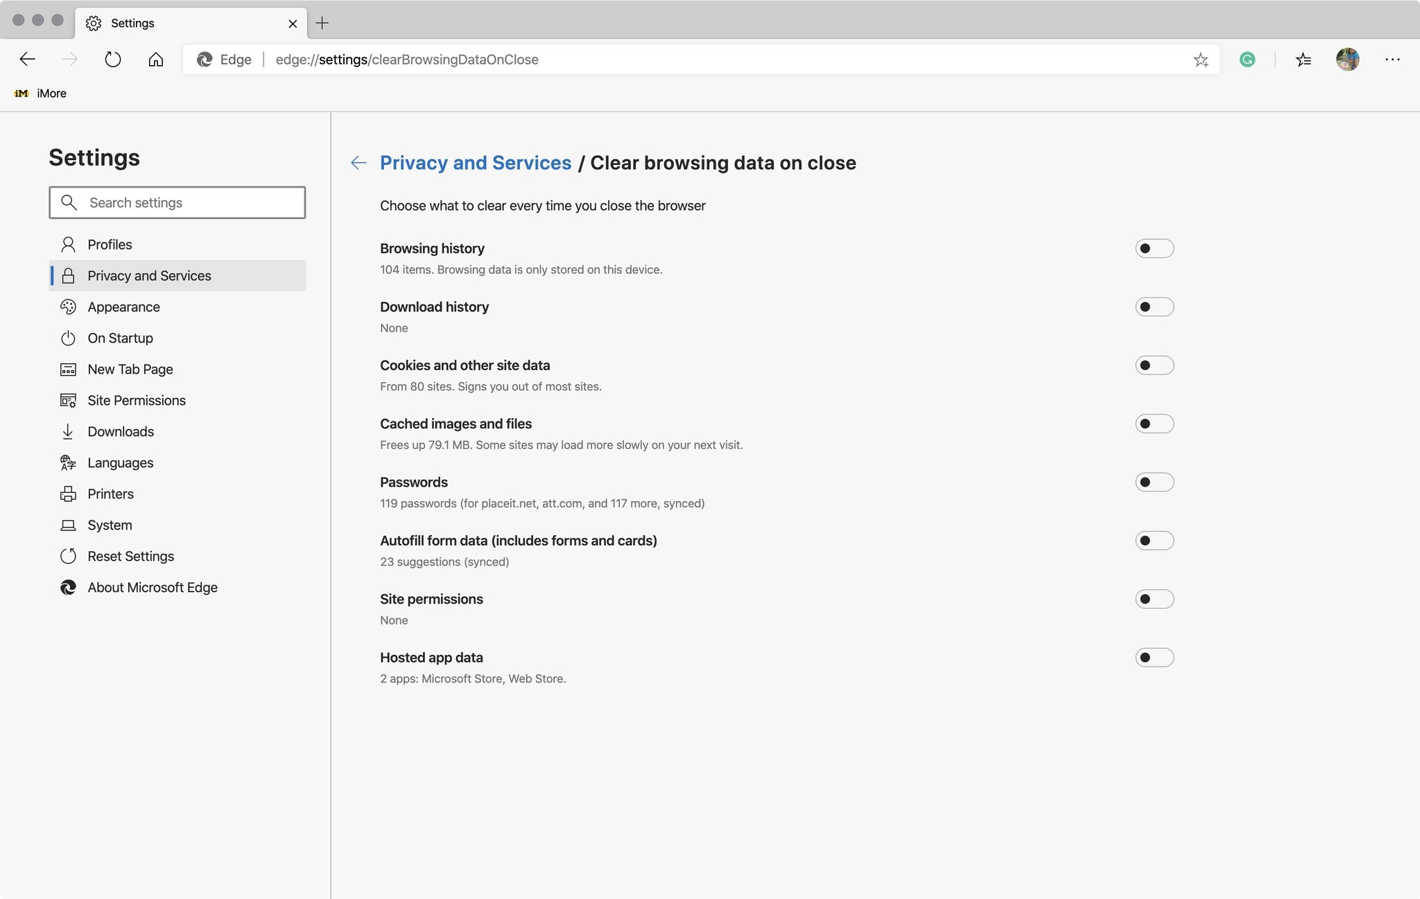Go to About Microsoft Edge
Screen dimensions: 1420x899
pos(153,588)
